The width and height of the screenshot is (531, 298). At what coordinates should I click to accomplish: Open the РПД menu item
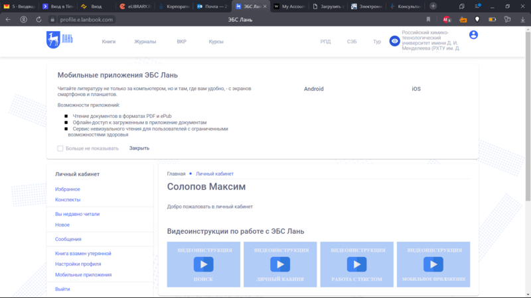(325, 42)
